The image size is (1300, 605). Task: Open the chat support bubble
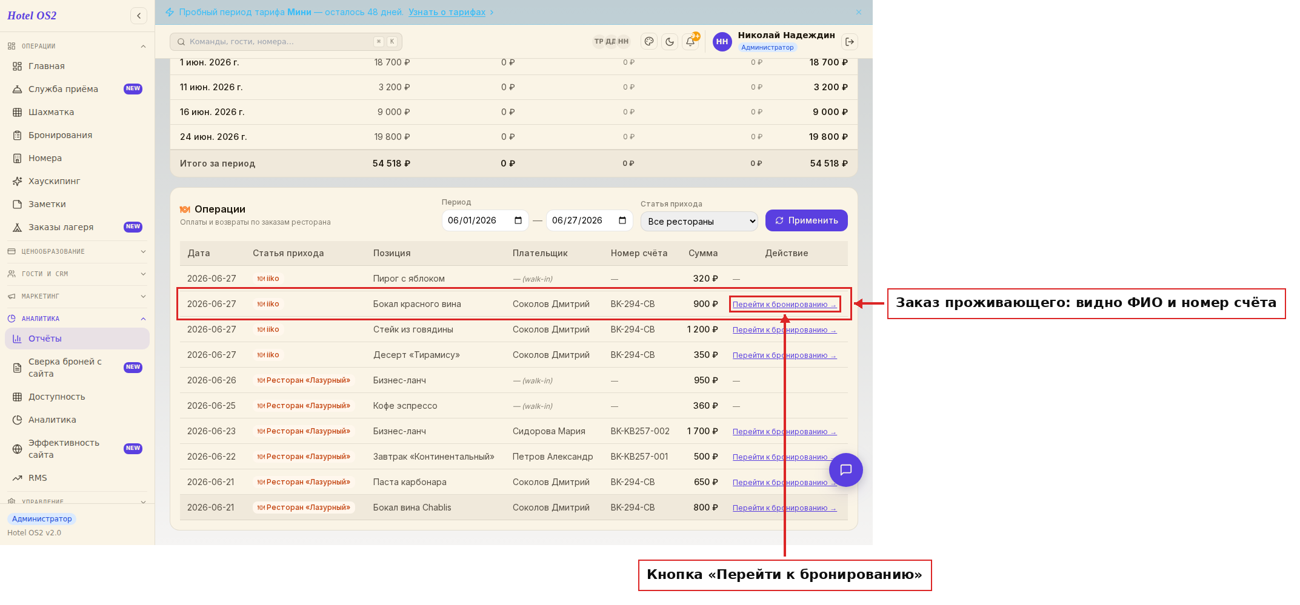pos(846,470)
